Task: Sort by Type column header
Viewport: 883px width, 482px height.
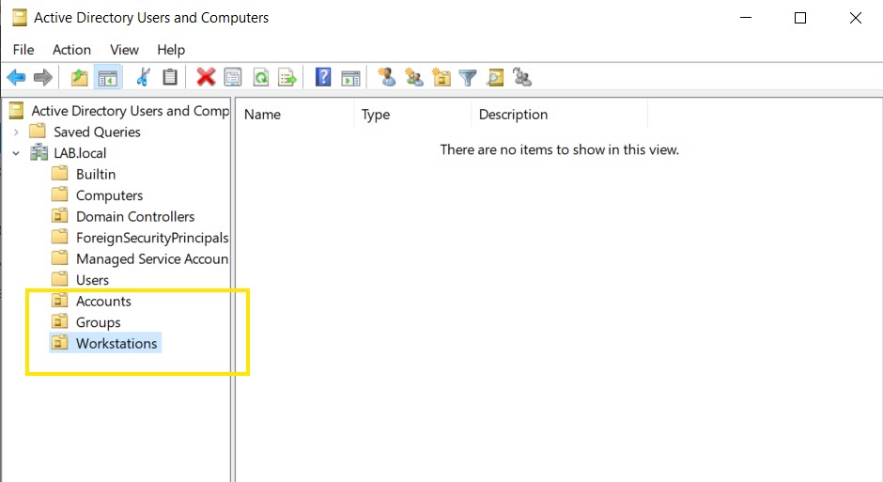Action: pyautogui.click(x=413, y=115)
